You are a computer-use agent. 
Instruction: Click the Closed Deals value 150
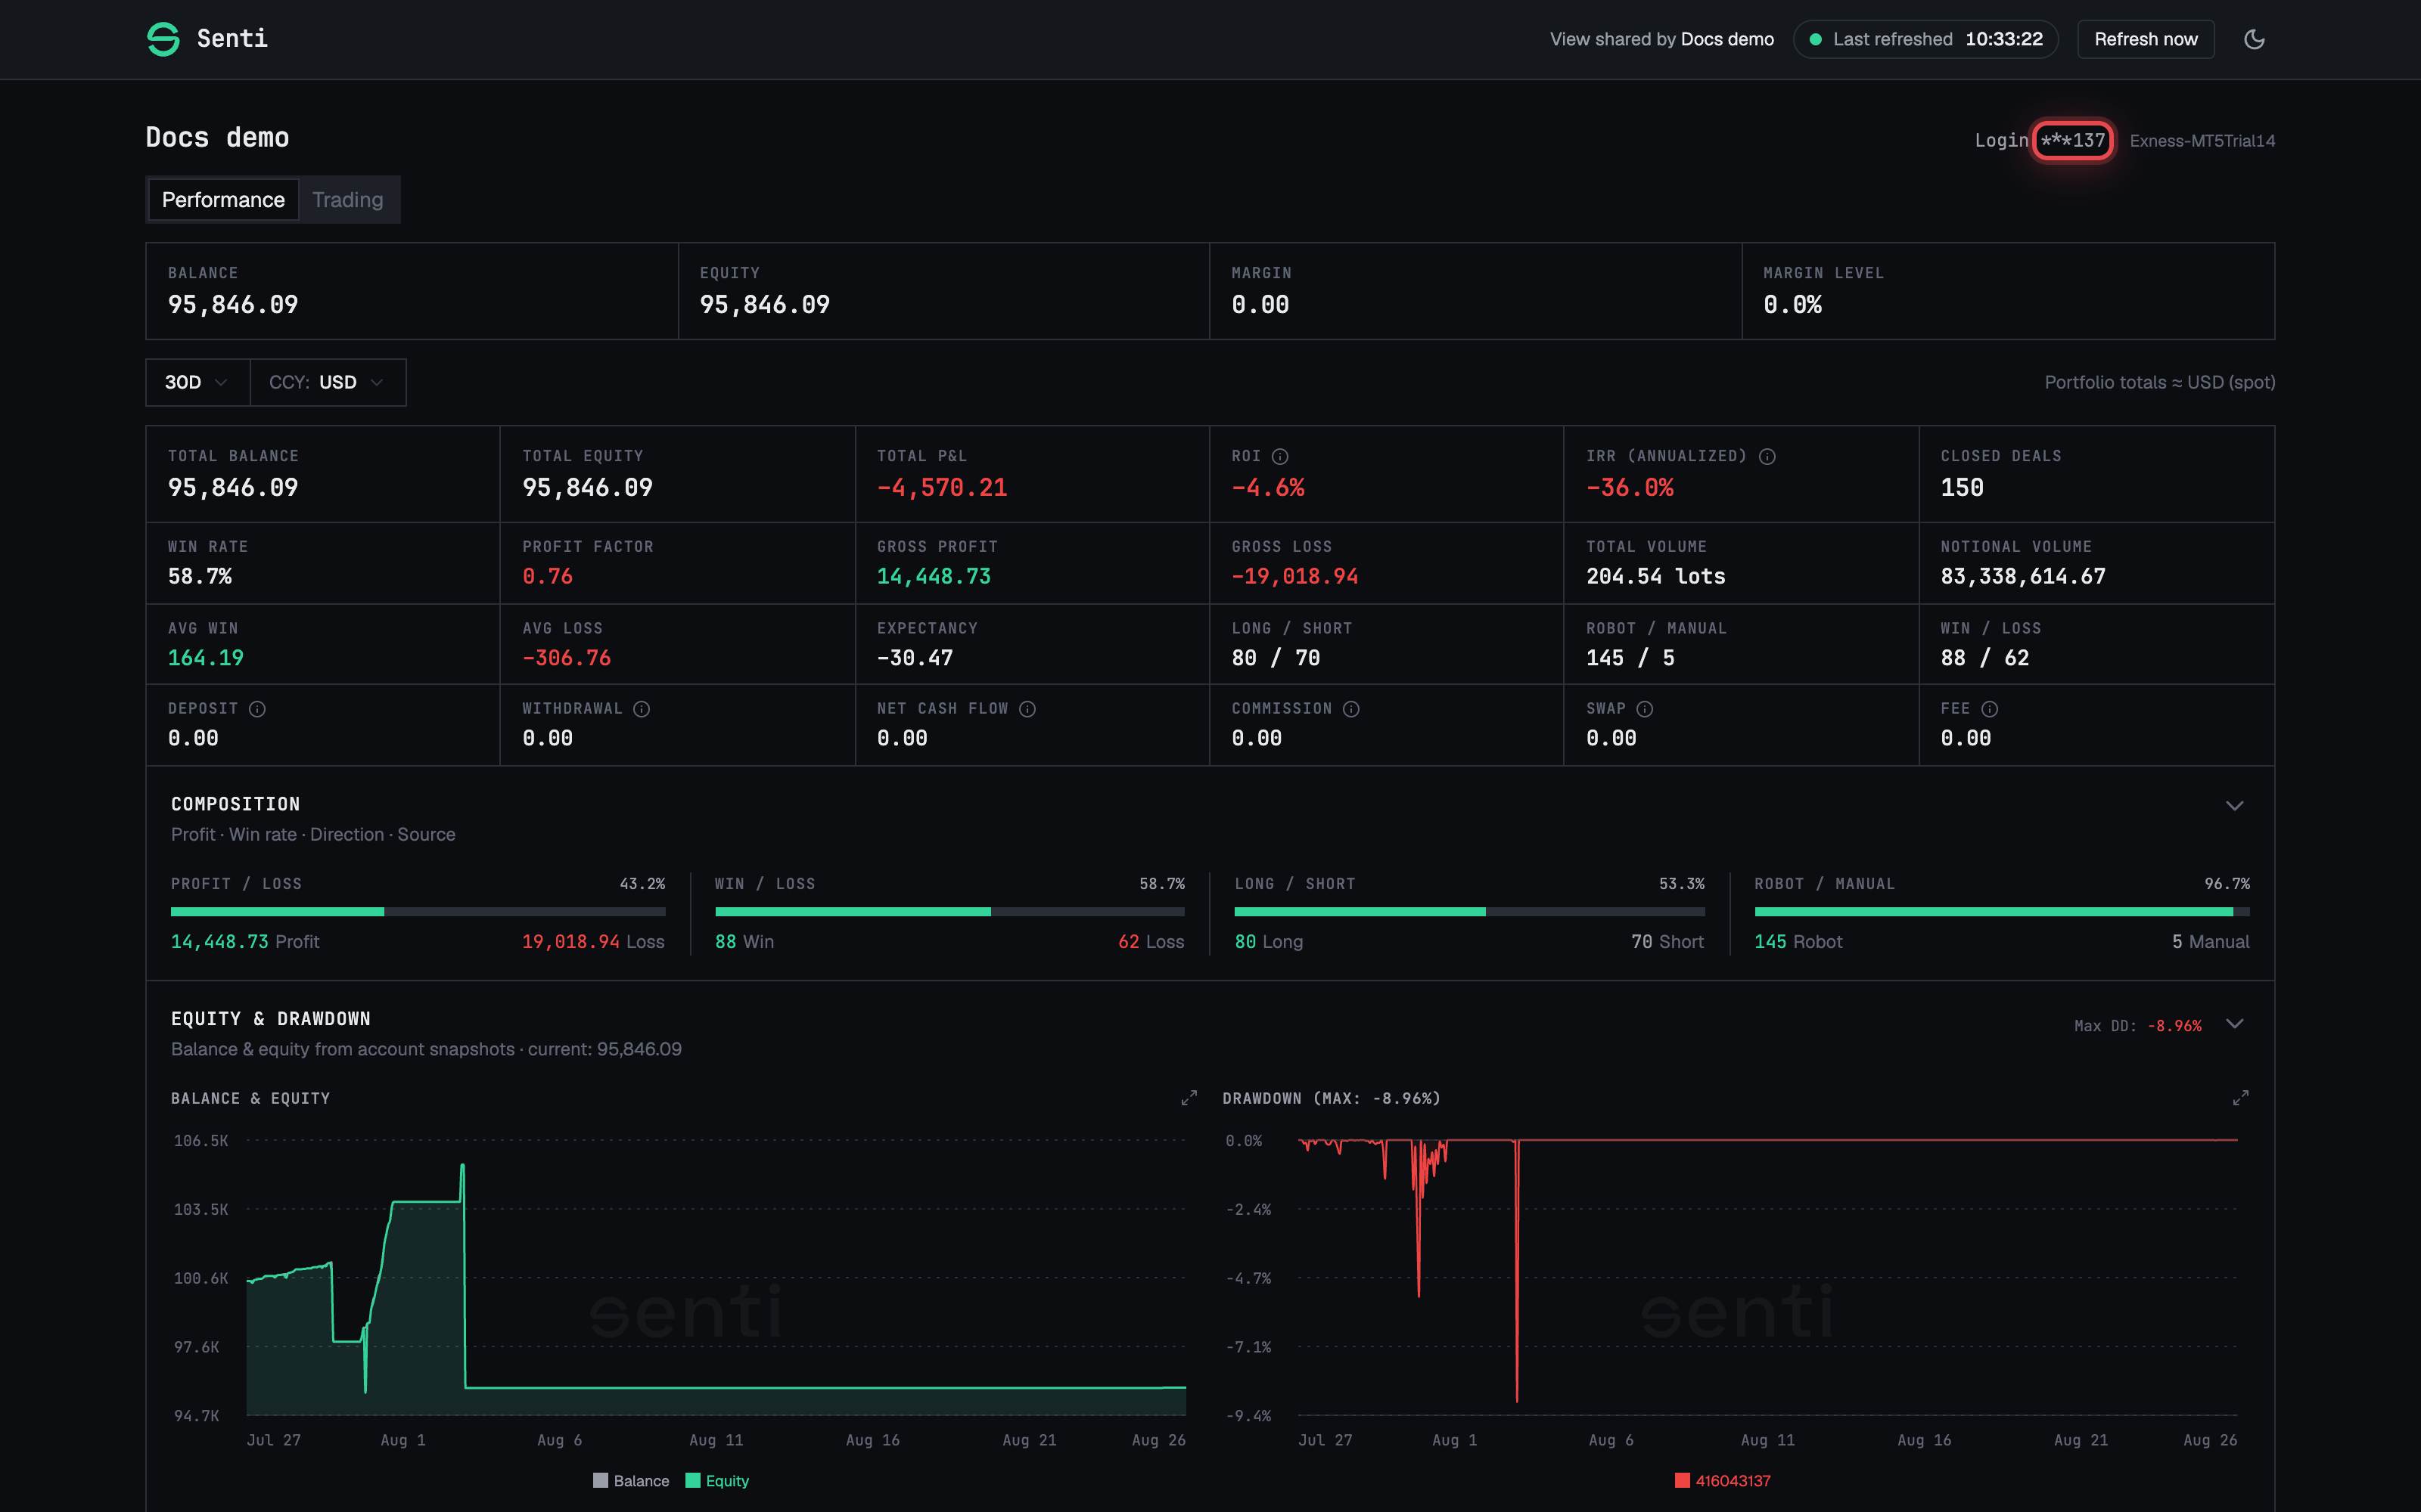[x=1962, y=488]
